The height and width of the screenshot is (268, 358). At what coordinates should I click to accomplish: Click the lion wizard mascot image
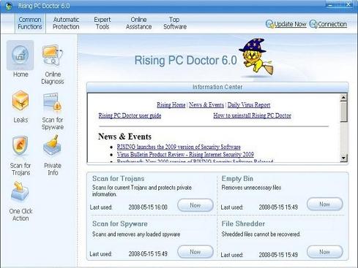256,58
